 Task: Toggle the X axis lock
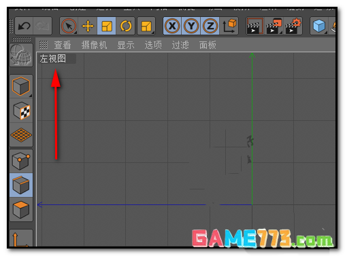172,26
